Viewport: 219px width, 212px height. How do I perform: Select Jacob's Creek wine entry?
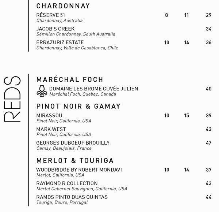point(55,29)
